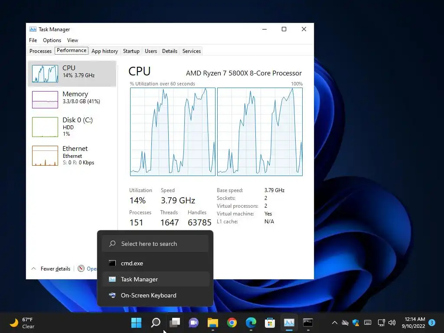
Task: Collapse with Fewer details chevron
Action: click(x=33, y=268)
